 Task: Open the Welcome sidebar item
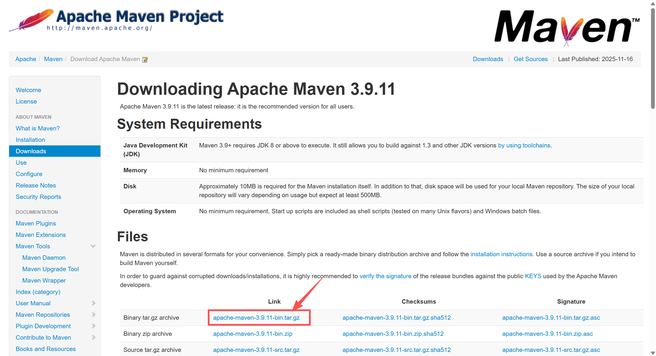click(x=28, y=90)
